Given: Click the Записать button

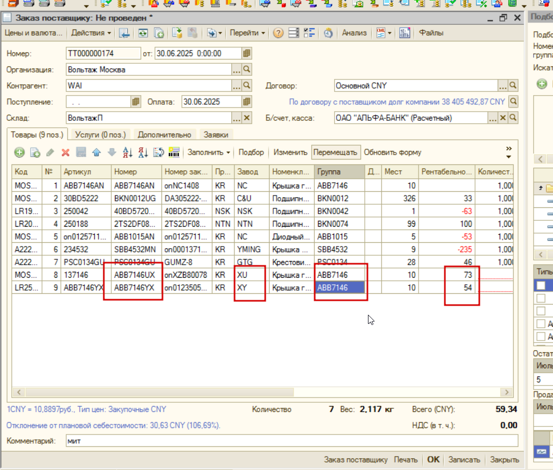Looking at the screenshot, I should point(464,460).
